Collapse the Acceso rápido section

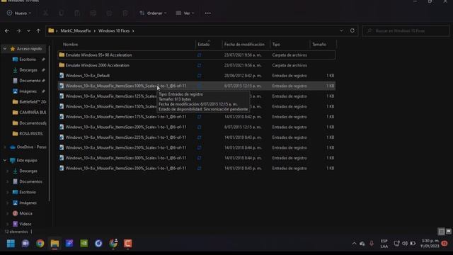pyautogui.click(x=5, y=49)
